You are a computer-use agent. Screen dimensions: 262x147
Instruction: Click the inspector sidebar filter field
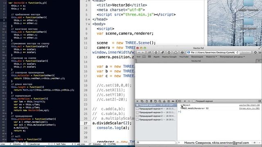pos(156,143)
